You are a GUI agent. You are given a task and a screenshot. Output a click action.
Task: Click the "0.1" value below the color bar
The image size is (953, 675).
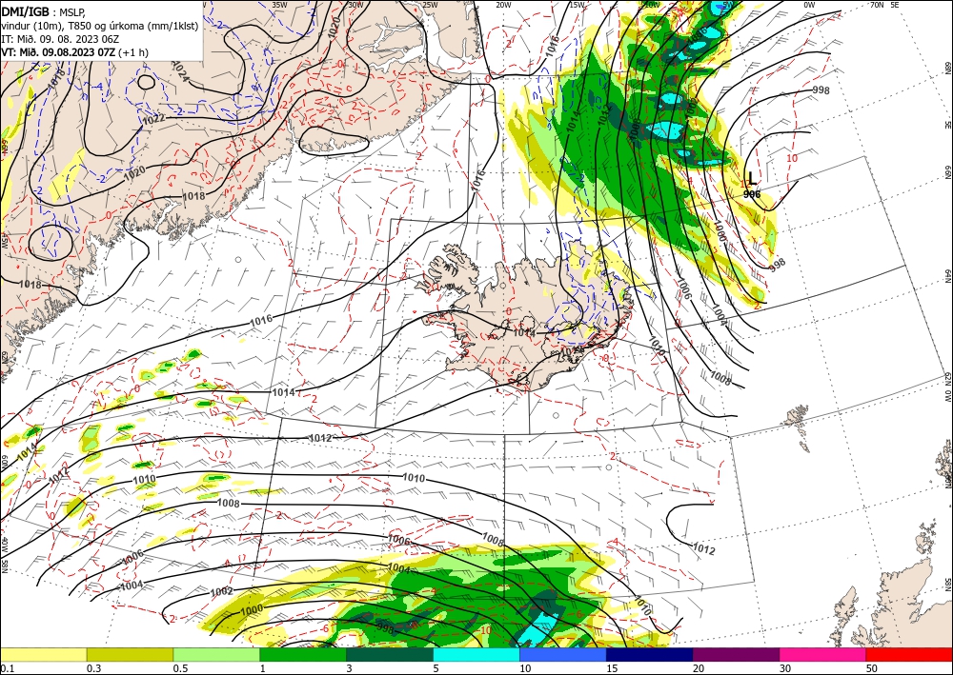point(6,668)
